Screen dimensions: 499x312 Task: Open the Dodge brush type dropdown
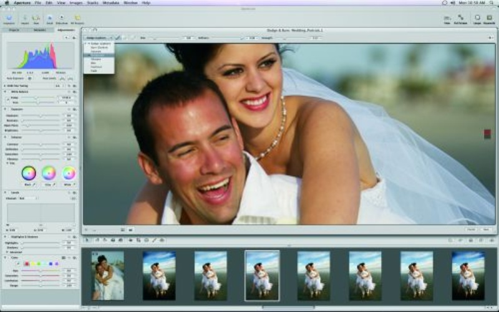coord(97,38)
